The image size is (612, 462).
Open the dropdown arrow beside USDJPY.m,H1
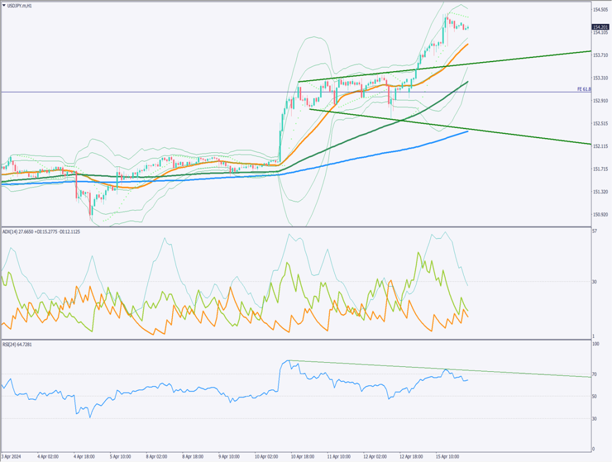point(5,5)
